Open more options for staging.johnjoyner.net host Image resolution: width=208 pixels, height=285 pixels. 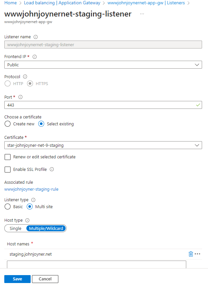pos(197,254)
